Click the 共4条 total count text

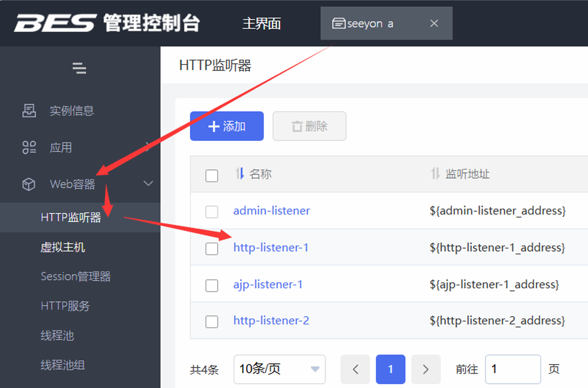tap(204, 370)
